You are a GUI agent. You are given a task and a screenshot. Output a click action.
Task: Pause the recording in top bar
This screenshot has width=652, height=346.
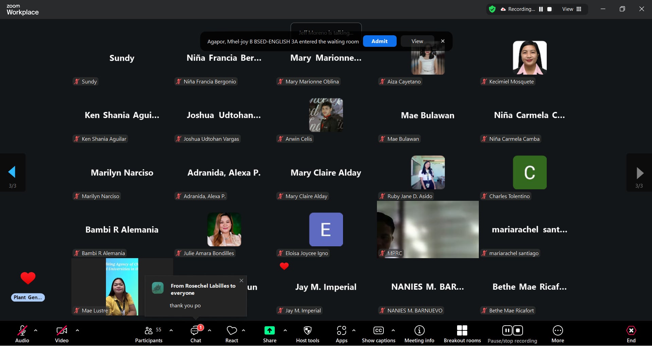click(541, 9)
